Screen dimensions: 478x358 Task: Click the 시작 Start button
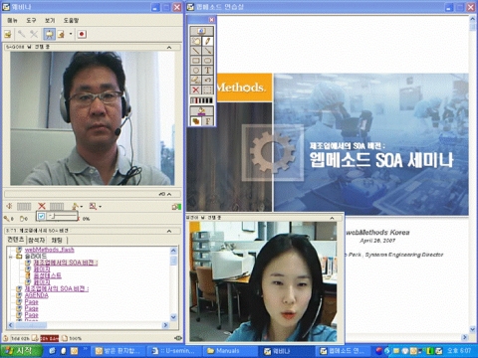(x=21, y=351)
